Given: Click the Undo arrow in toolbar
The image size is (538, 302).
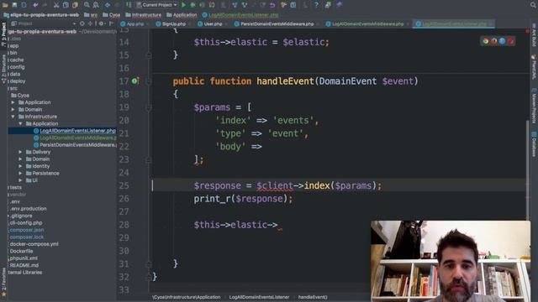Looking at the screenshot, I should [35, 5].
